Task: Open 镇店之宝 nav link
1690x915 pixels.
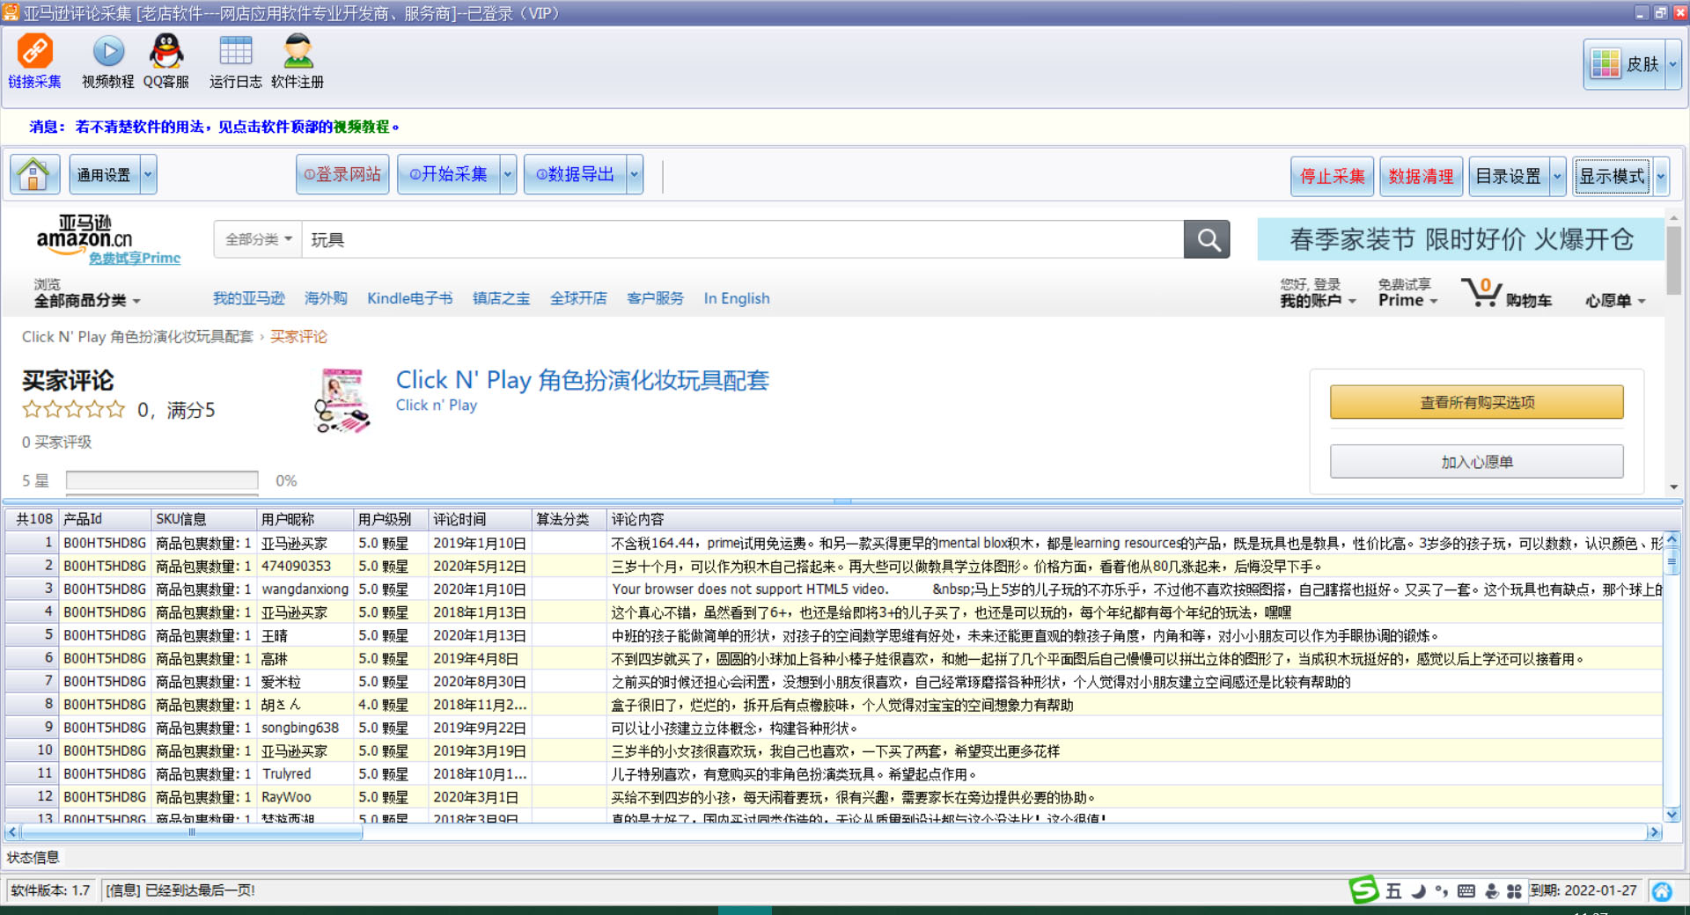Action: (x=501, y=298)
